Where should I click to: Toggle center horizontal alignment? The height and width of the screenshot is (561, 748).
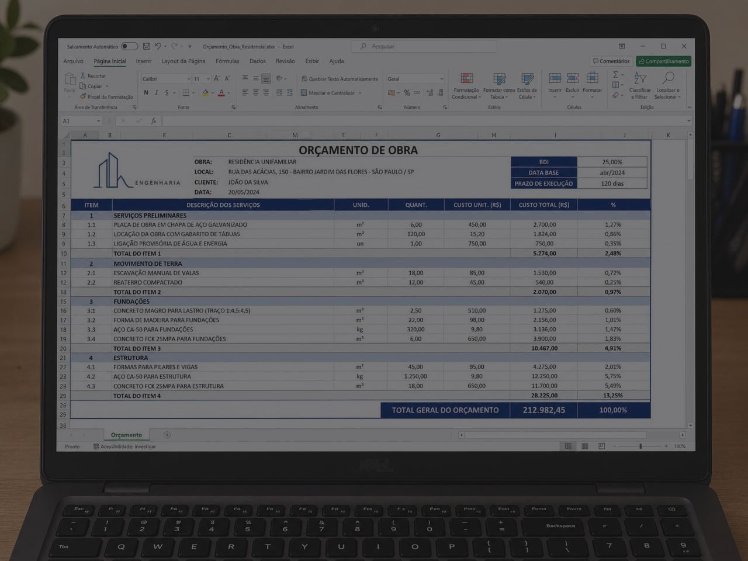(x=255, y=93)
